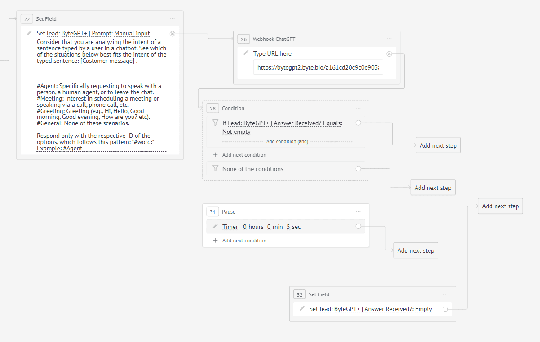Click the prompt text area in step 22
540x342 pixels.
pyautogui.click(x=102, y=95)
